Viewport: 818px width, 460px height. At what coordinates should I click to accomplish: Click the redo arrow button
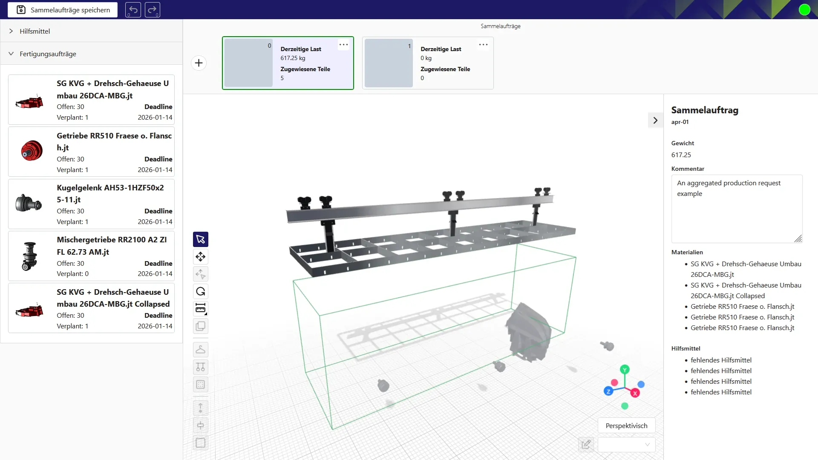tap(152, 10)
